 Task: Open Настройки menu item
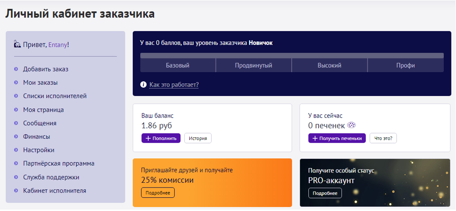click(39, 150)
